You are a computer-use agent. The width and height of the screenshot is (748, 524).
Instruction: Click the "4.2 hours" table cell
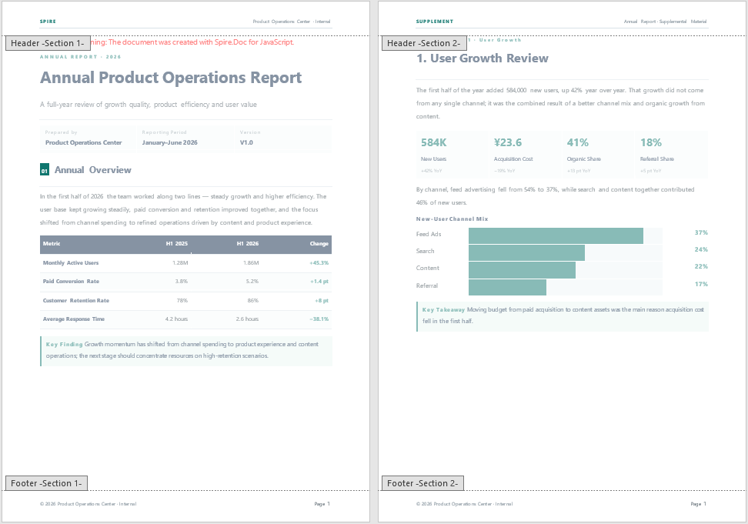[x=176, y=319]
